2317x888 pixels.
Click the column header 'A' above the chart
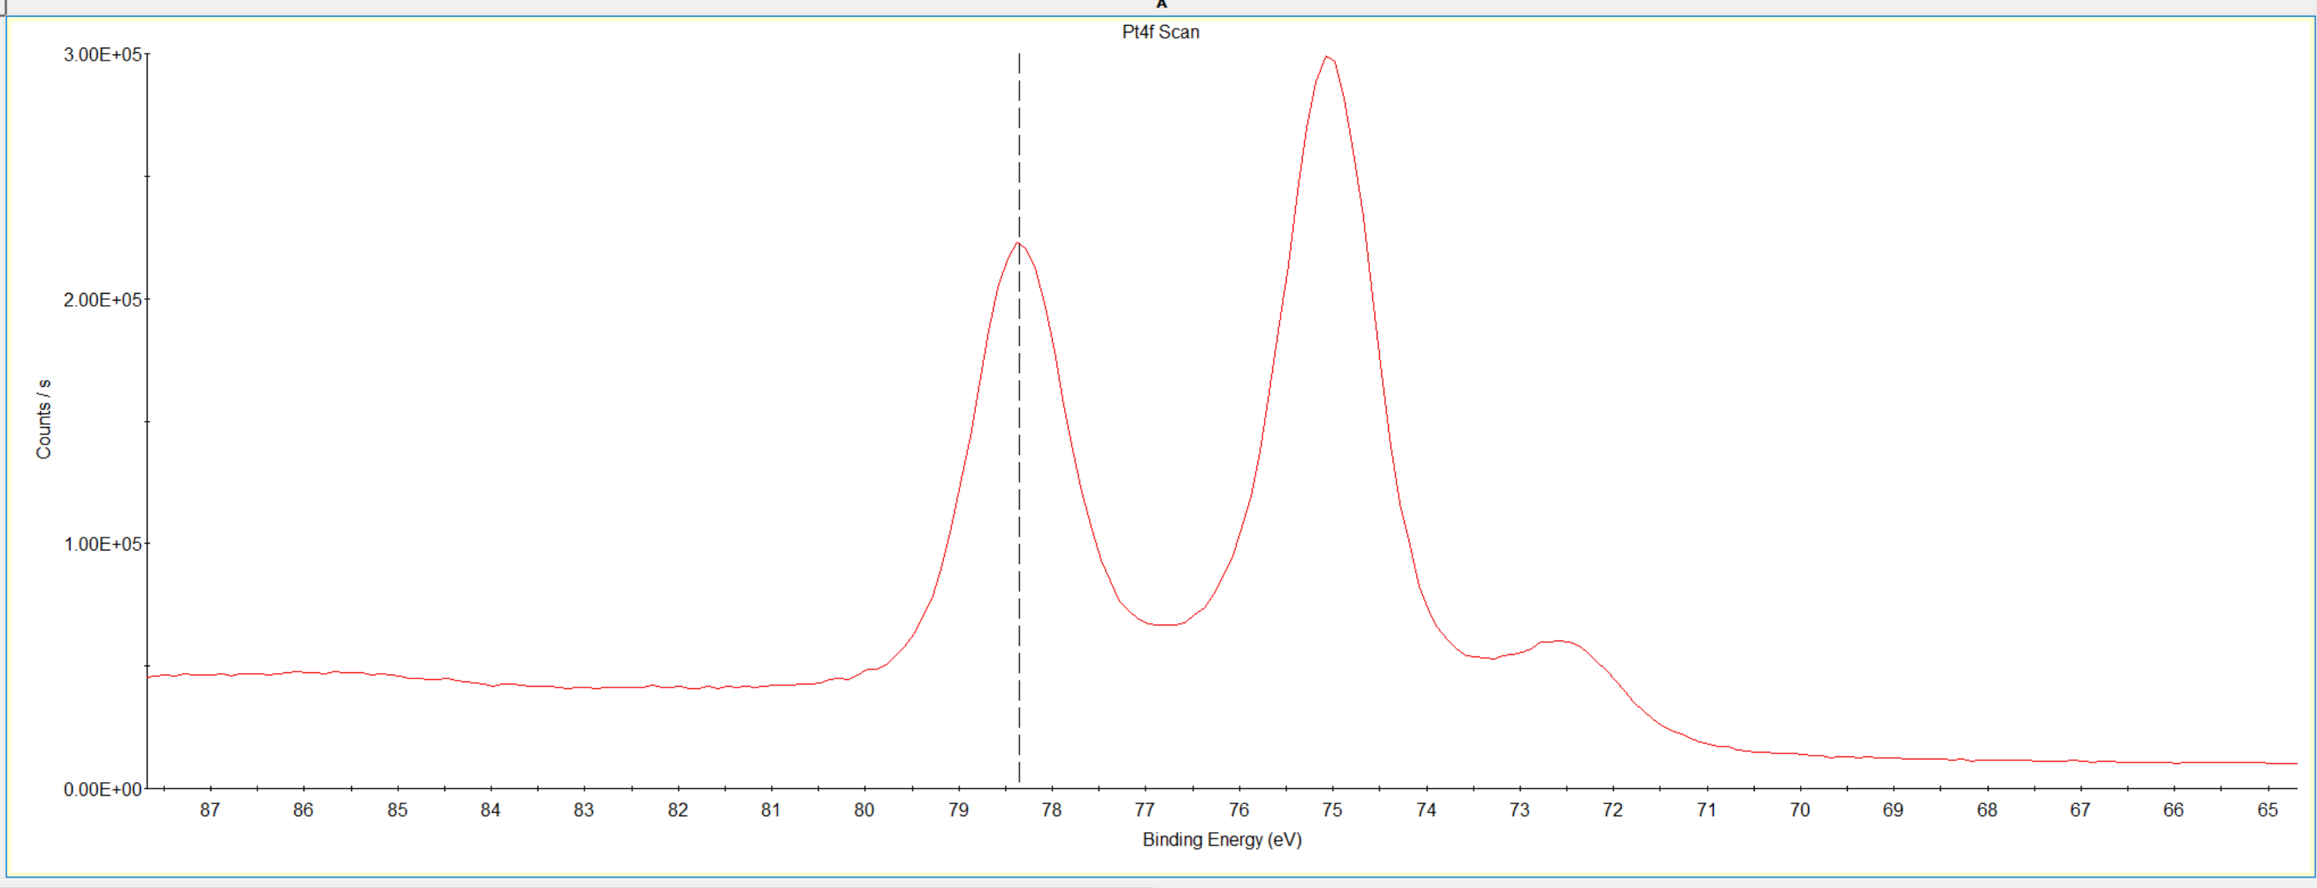1161,5
